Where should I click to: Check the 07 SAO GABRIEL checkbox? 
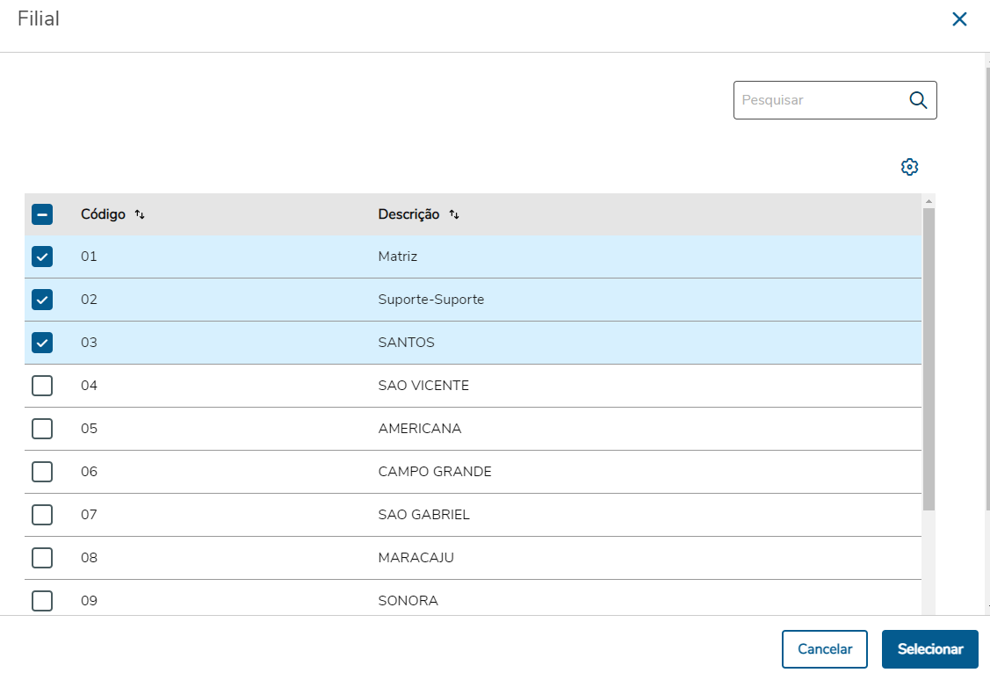pos(42,515)
